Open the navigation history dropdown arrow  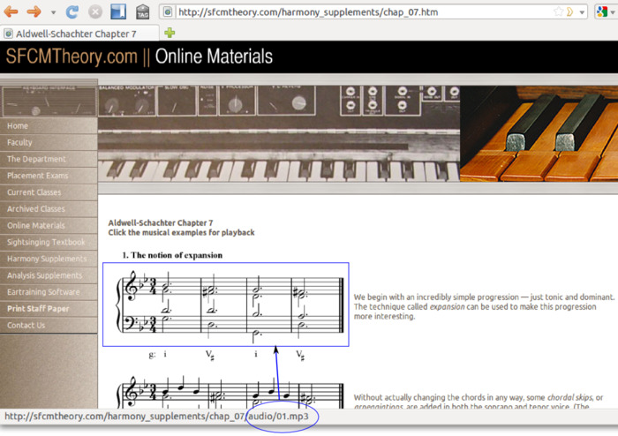tap(53, 12)
